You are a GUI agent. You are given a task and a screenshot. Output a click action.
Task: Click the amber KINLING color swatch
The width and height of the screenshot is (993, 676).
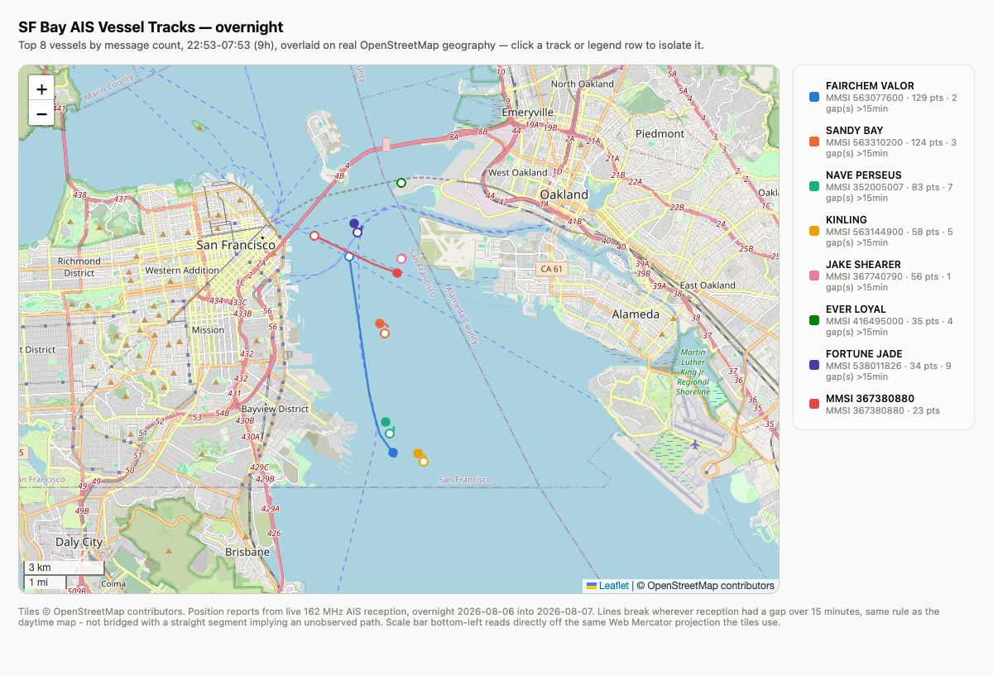pos(814,231)
